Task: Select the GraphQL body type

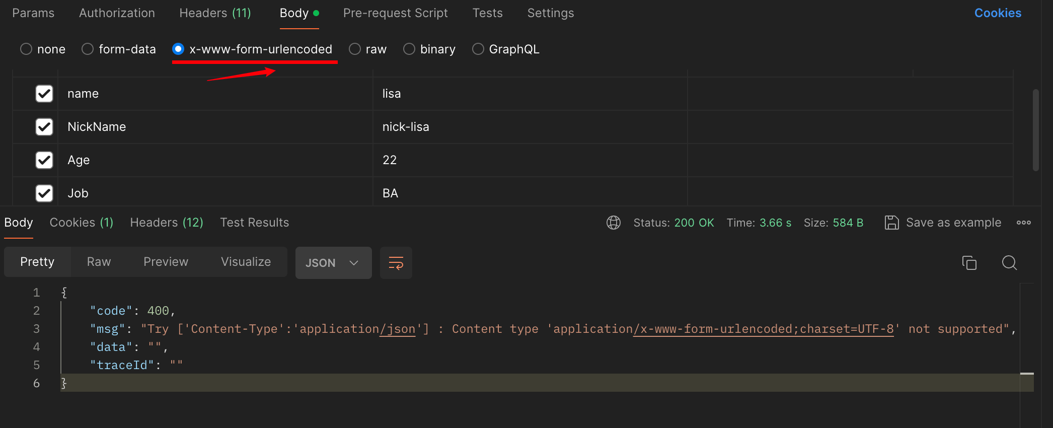Action: pos(478,49)
